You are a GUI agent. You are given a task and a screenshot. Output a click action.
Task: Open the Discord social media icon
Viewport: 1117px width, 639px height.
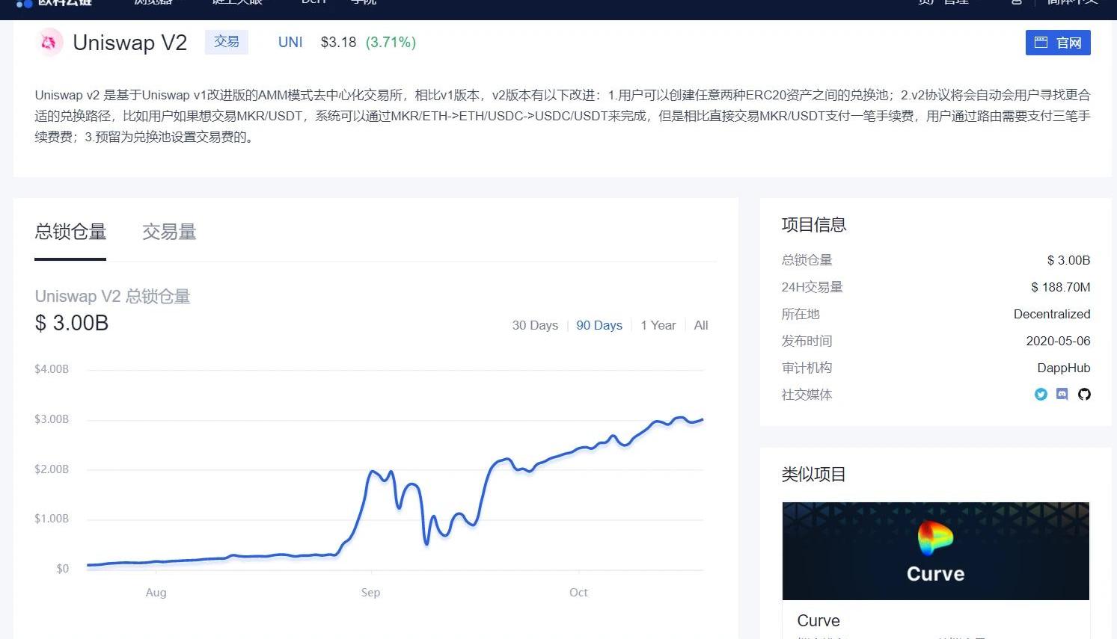[x=1062, y=395]
